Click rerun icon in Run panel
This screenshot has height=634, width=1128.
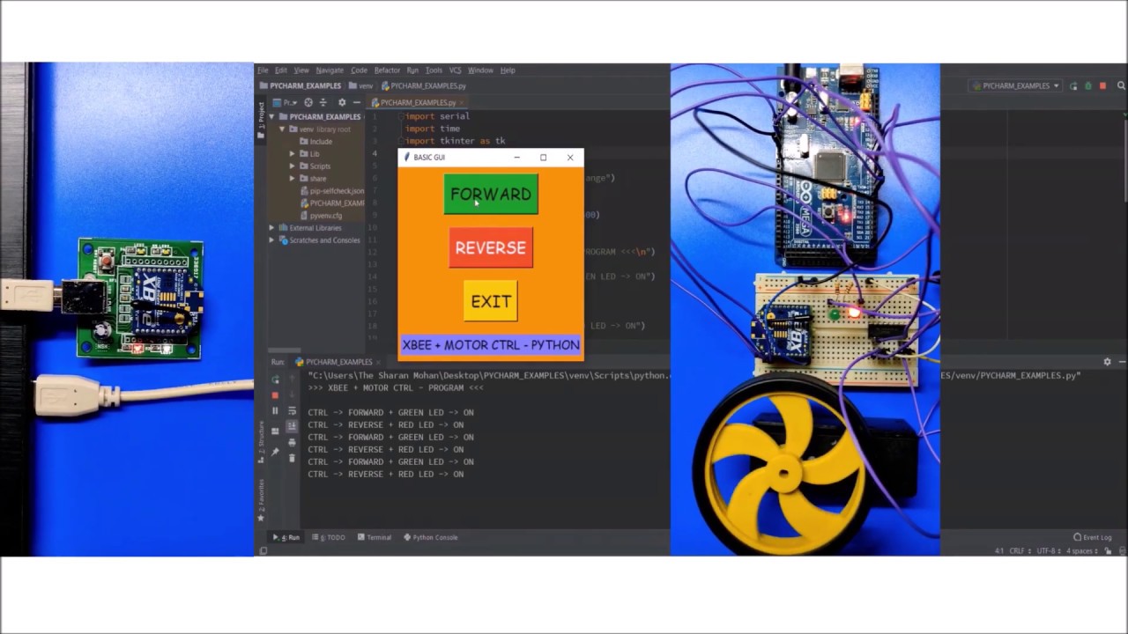pos(275,380)
